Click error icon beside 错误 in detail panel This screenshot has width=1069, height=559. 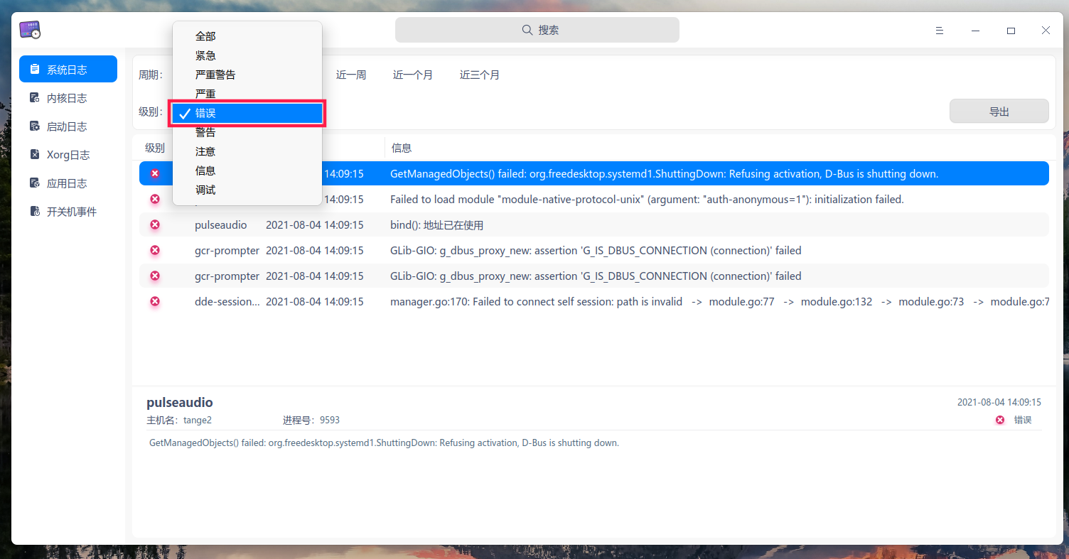pos(1000,420)
